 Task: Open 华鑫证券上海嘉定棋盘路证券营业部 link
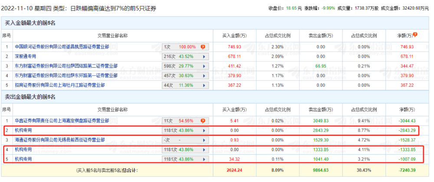(x=62, y=120)
